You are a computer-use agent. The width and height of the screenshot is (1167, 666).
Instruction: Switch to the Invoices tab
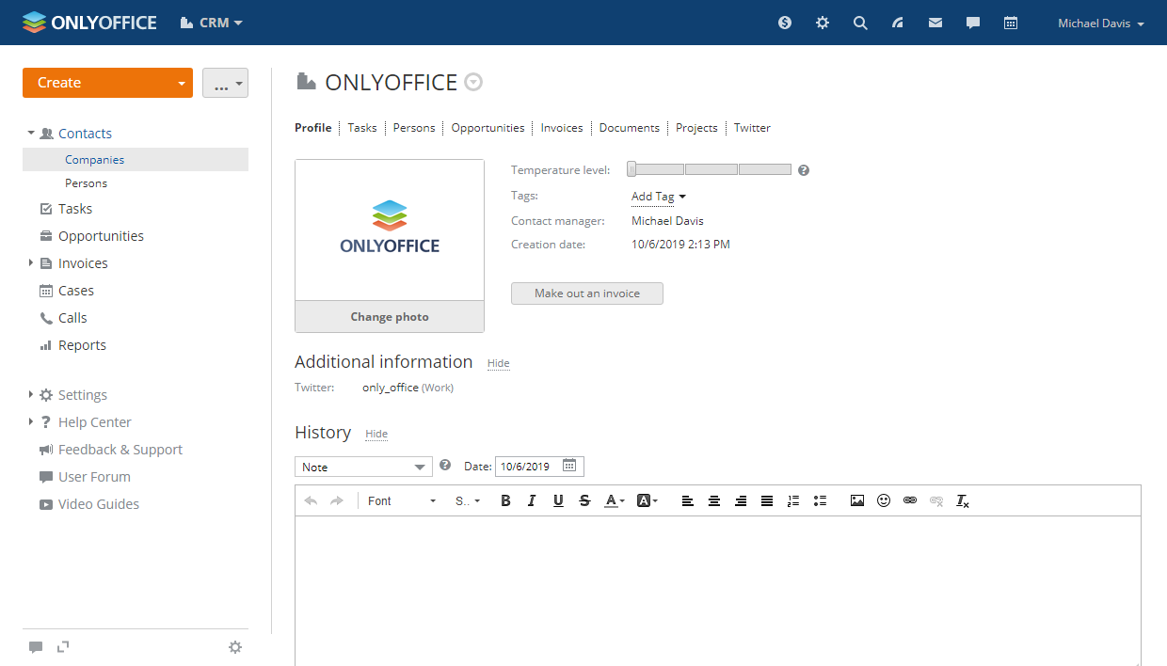coord(562,128)
